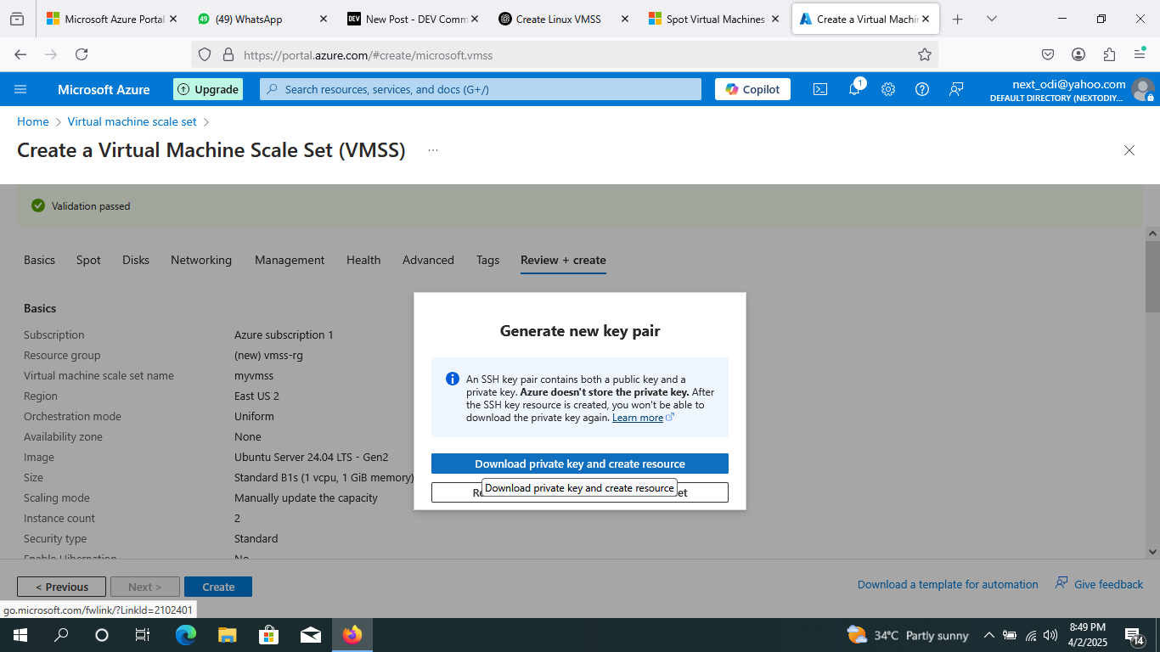Click Download private key and create resource
The image size is (1160, 652).
tap(580, 464)
